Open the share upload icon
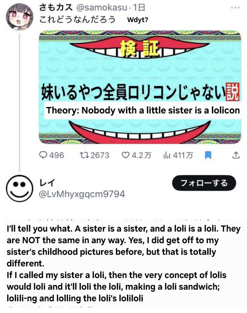The width and height of the screenshot is (247, 313). pyautogui.click(x=236, y=155)
